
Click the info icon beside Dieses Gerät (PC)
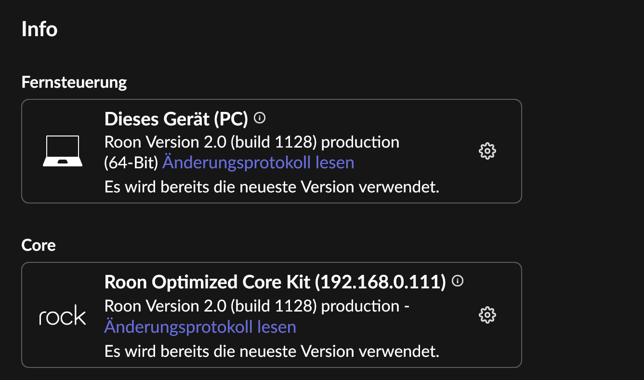(260, 117)
